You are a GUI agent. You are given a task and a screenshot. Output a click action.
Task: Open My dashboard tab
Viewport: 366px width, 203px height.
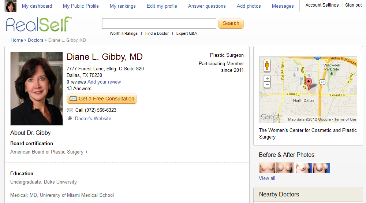[x=37, y=6]
